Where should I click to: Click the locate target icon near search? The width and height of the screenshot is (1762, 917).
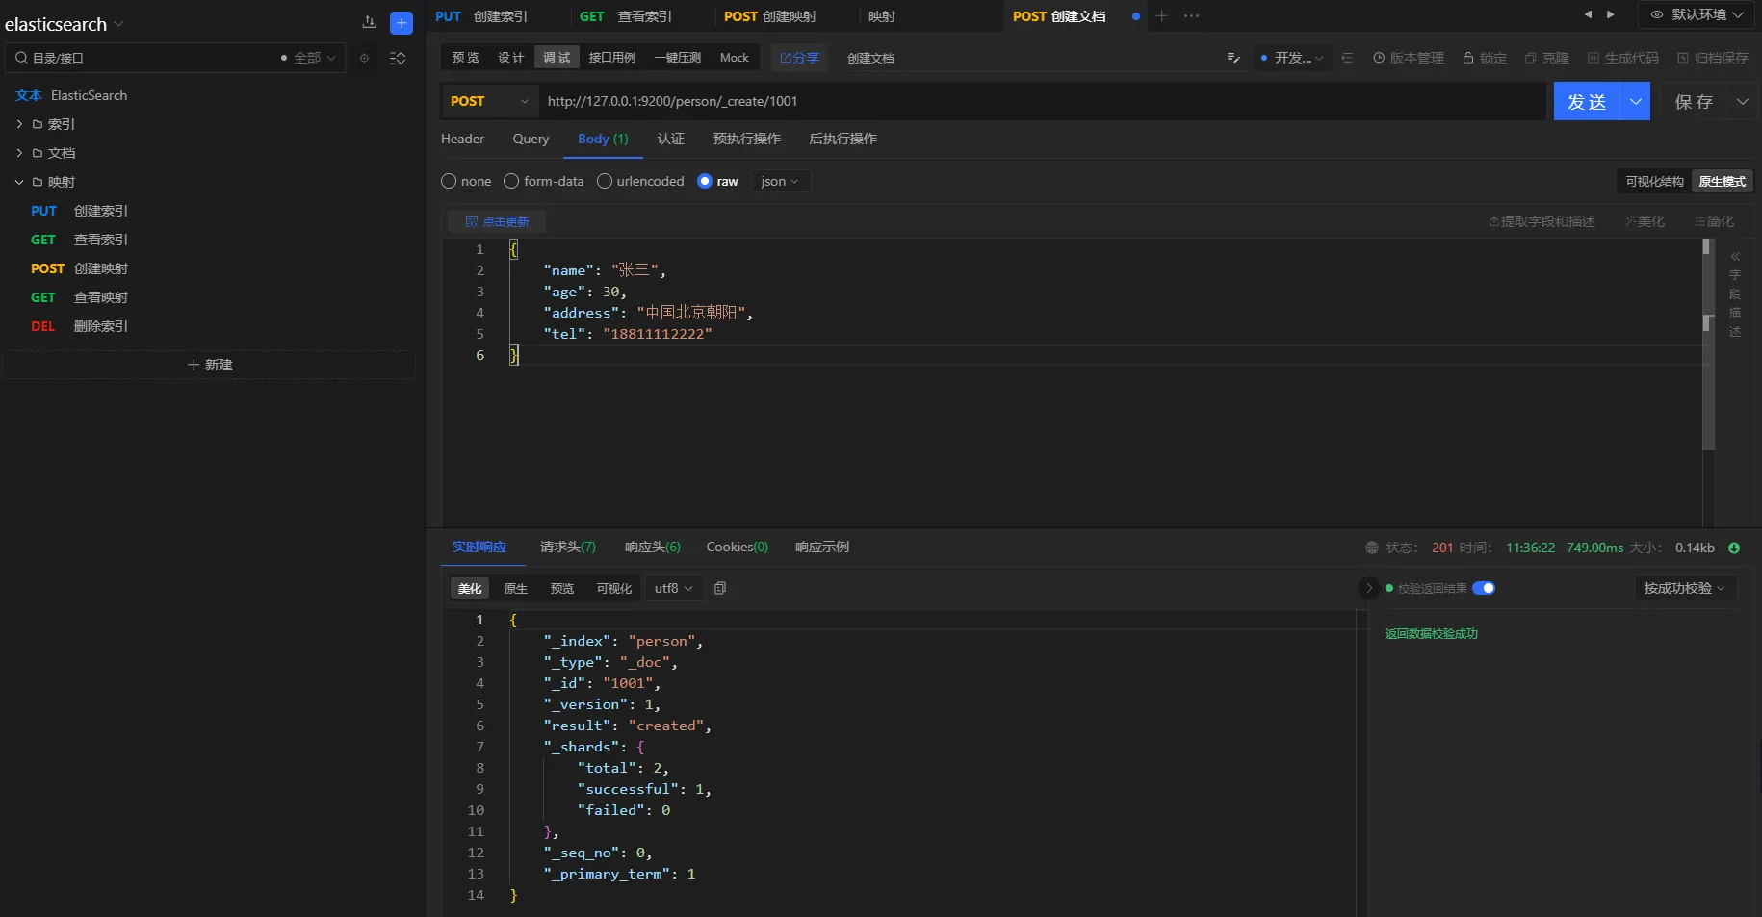(364, 59)
